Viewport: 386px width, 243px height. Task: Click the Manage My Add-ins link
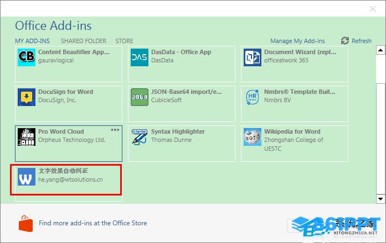coord(297,41)
